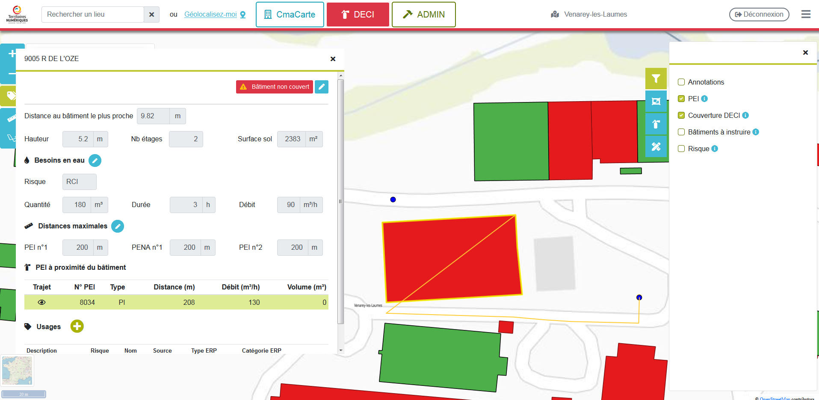
Task: Add a new usage with plus icon
Action: pos(77,327)
